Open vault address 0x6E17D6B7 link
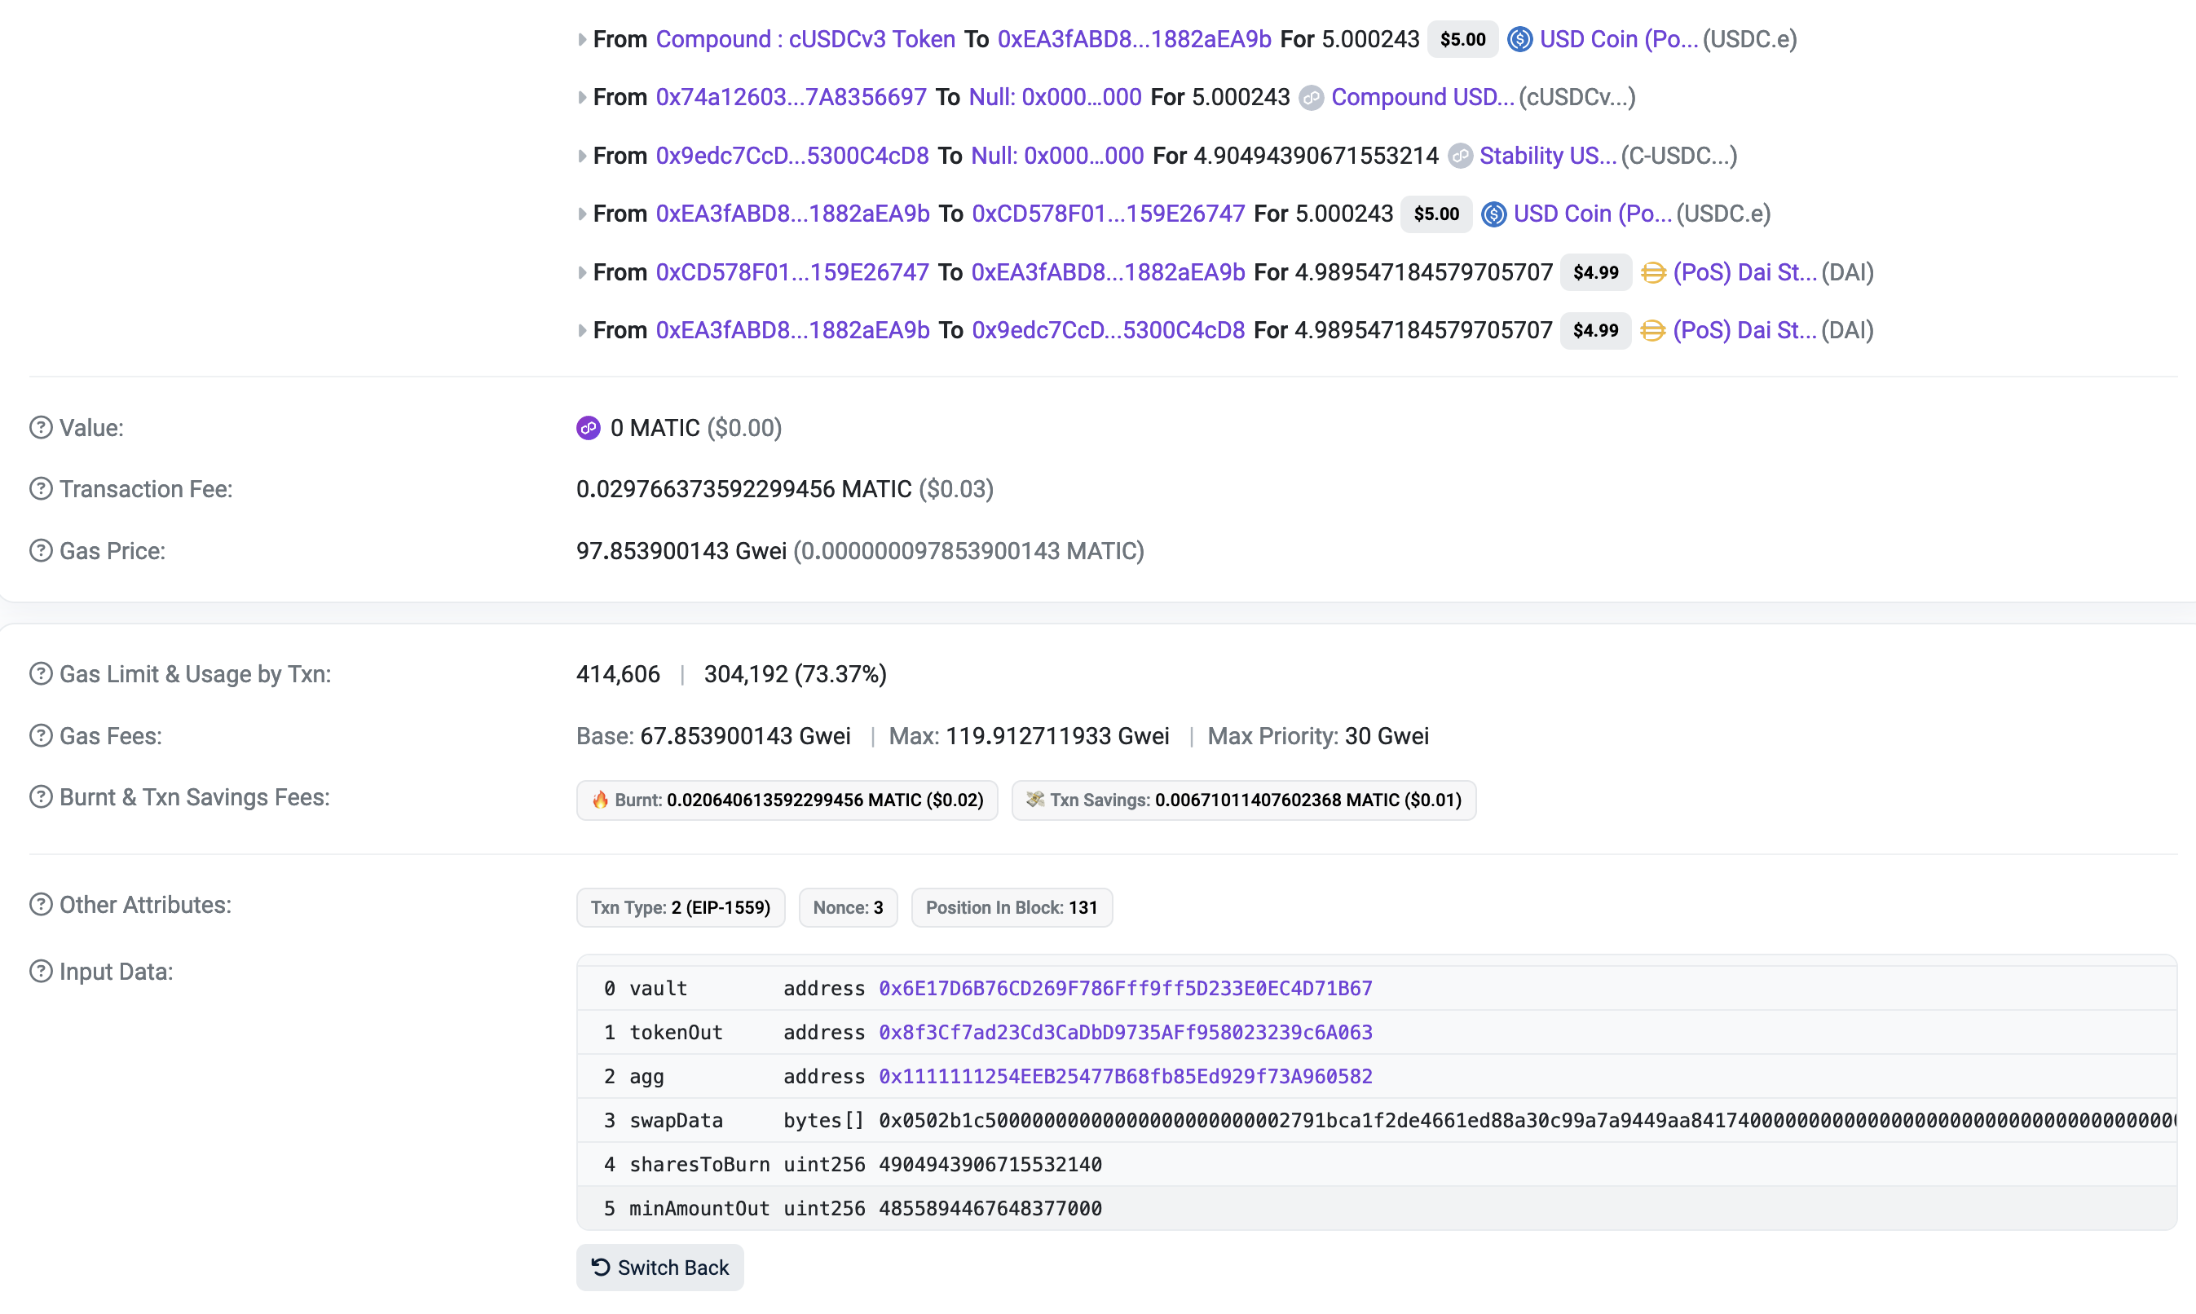The image size is (2196, 1314). [x=1125, y=988]
